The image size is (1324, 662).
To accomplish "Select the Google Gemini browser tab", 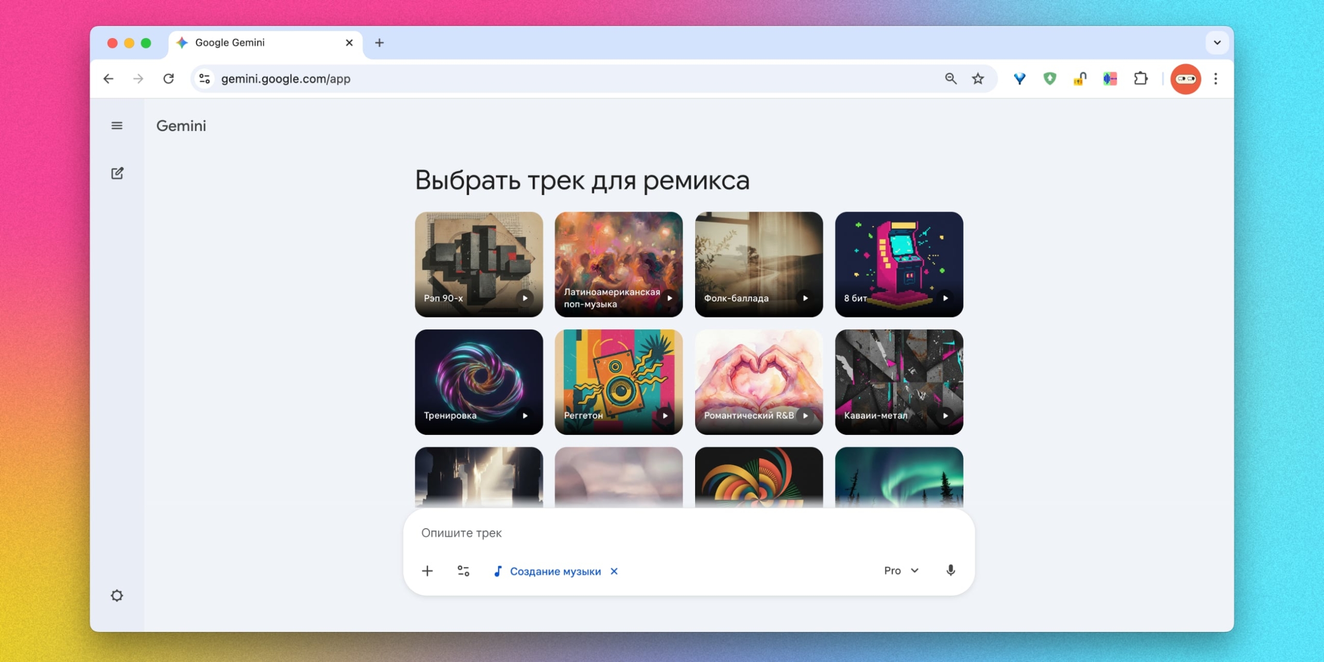I will (243, 43).
